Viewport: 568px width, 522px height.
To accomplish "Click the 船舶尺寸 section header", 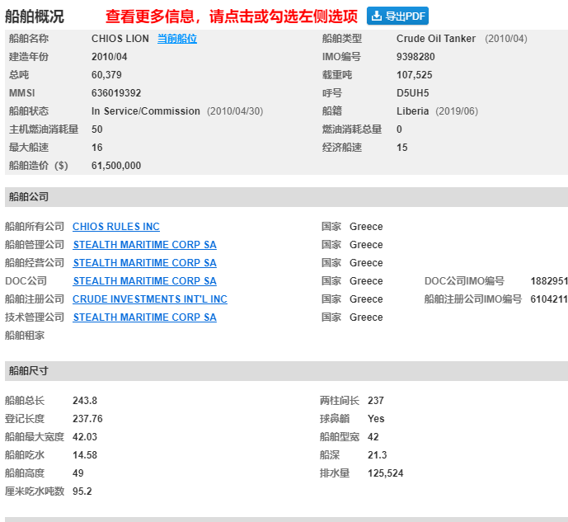I will [x=286, y=371].
